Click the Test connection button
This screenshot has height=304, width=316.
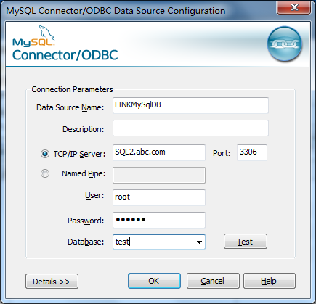[246, 242]
